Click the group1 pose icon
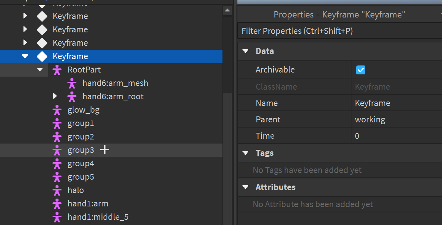Image resolution: width=442 pixels, height=225 pixels. tap(57, 123)
